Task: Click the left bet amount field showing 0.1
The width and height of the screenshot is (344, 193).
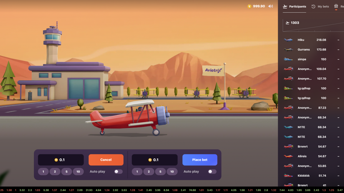Action: 61,160
